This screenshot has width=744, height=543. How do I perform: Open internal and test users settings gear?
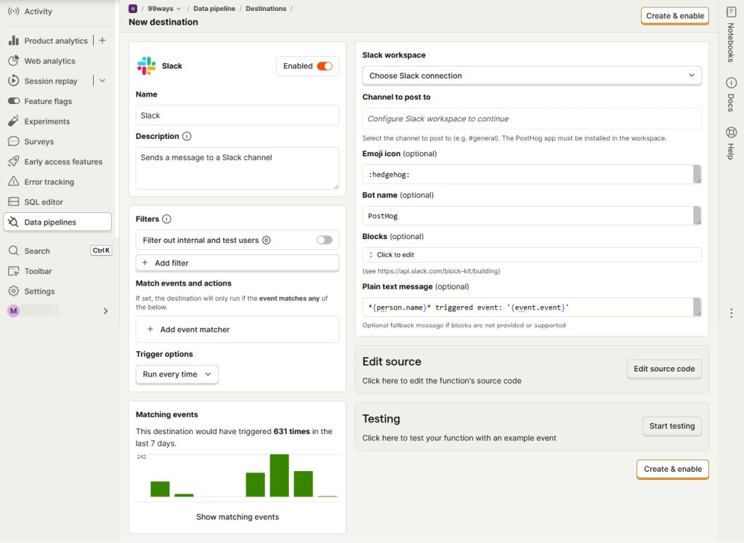coord(267,240)
